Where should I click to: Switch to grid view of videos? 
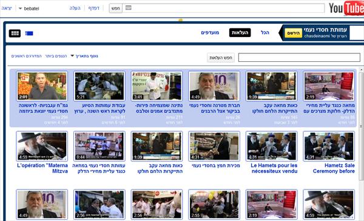coord(15,33)
